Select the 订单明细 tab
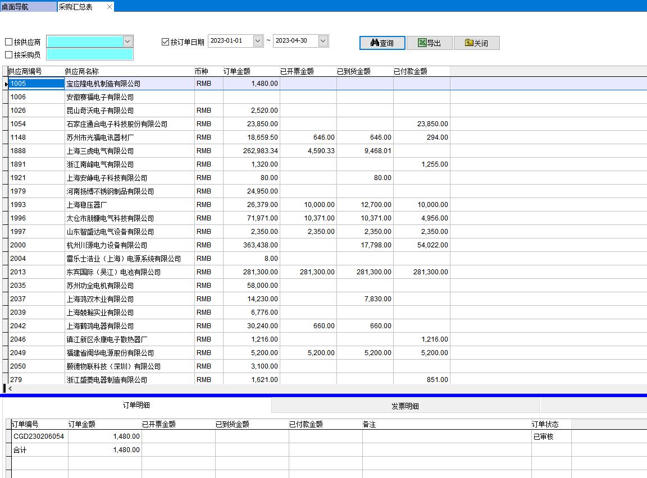This screenshot has width=647, height=478. (136, 405)
